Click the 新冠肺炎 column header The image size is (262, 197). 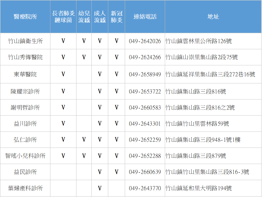click(x=117, y=17)
